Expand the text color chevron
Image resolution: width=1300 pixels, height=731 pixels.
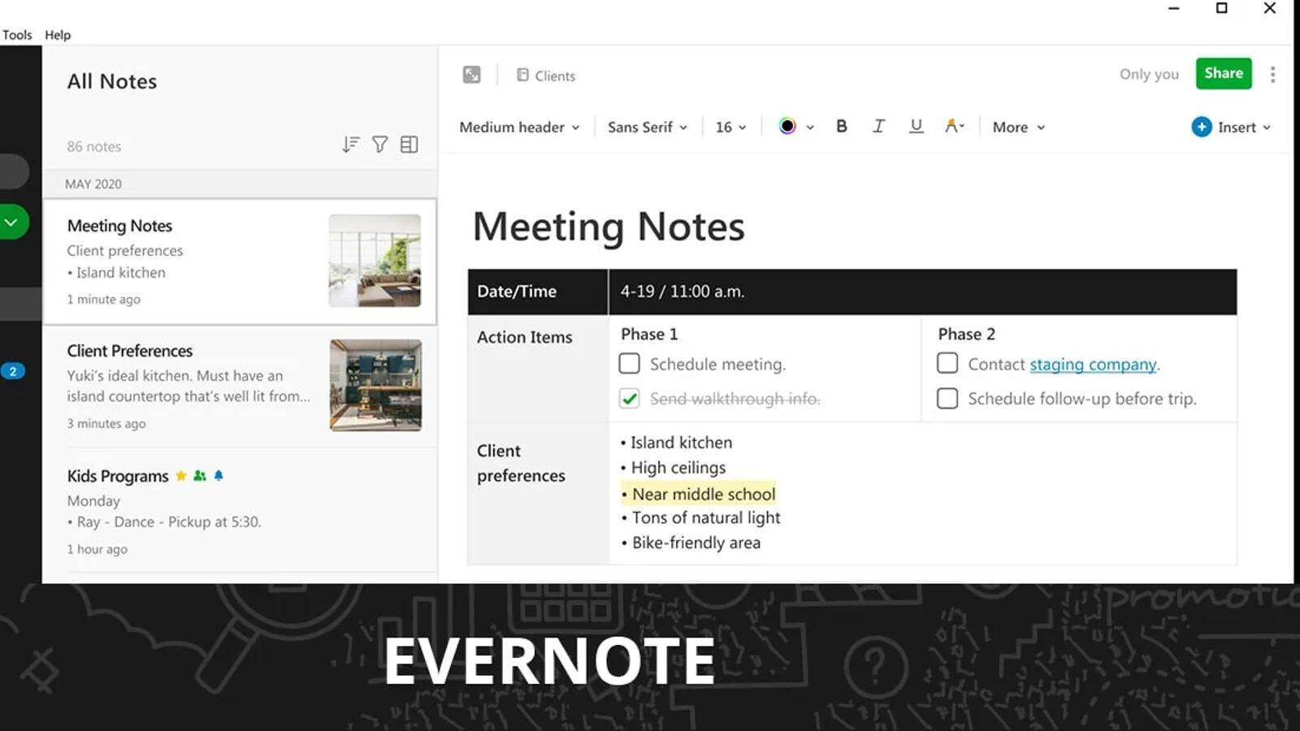click(x=810, y=128)
